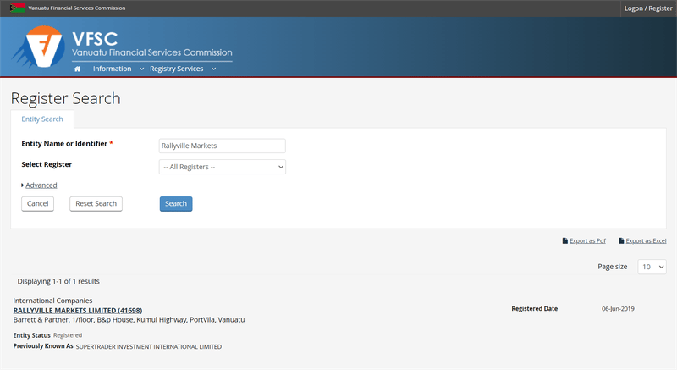The image size is (677, 370).
Task: Click Reset Search button
Action: tap(96, 204)
